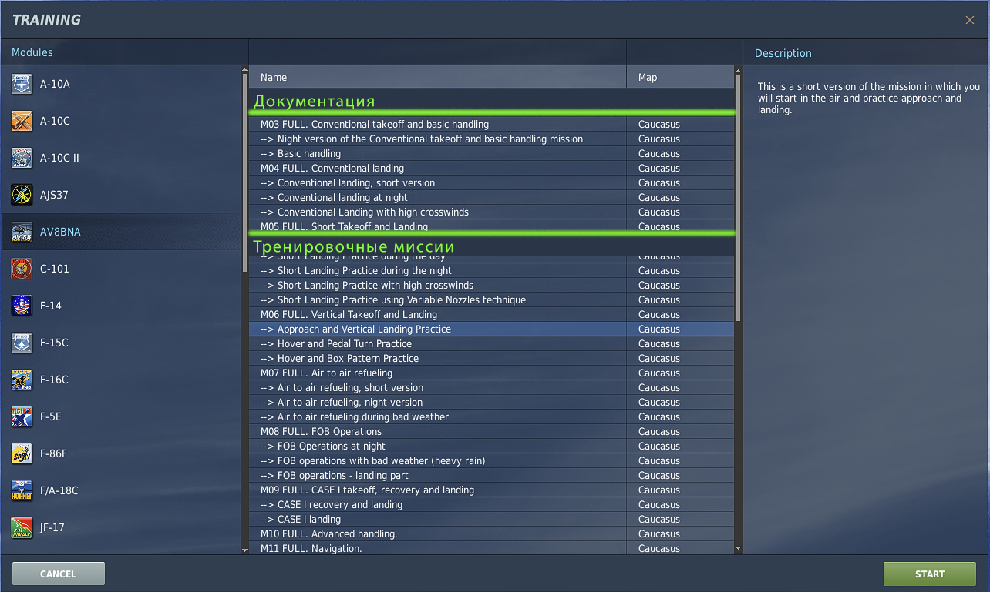Close the Training window
Viewport: 990px width, 592px height.
[970, 20]
